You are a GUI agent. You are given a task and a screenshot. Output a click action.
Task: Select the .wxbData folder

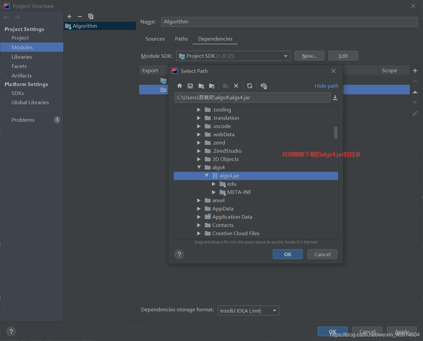tap(223, 134)
